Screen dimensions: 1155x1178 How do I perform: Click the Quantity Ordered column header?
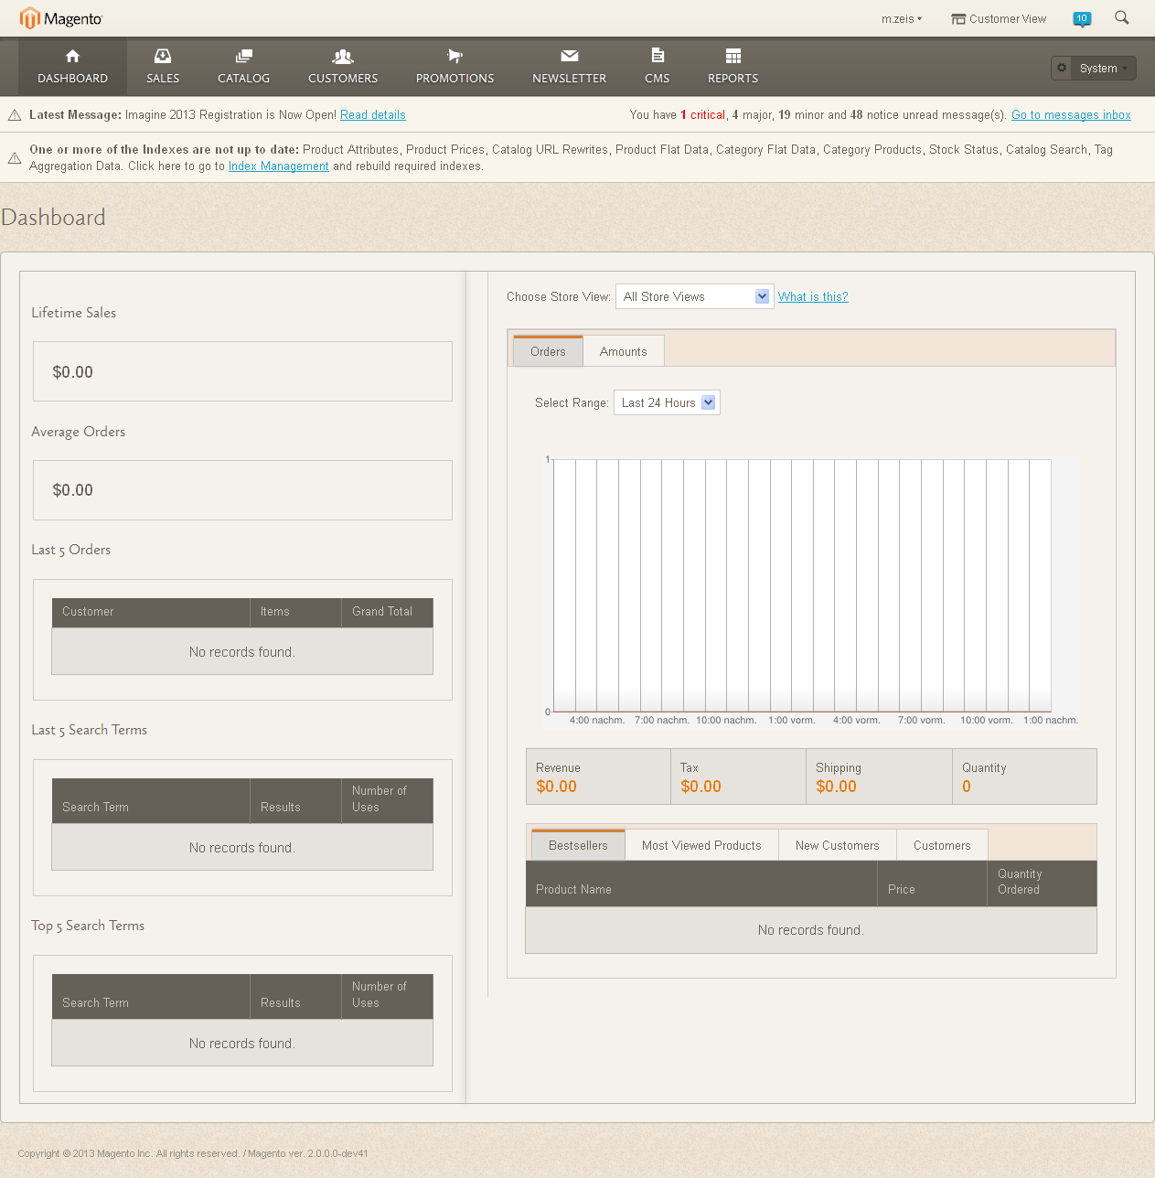click(x=1042, y=883)
